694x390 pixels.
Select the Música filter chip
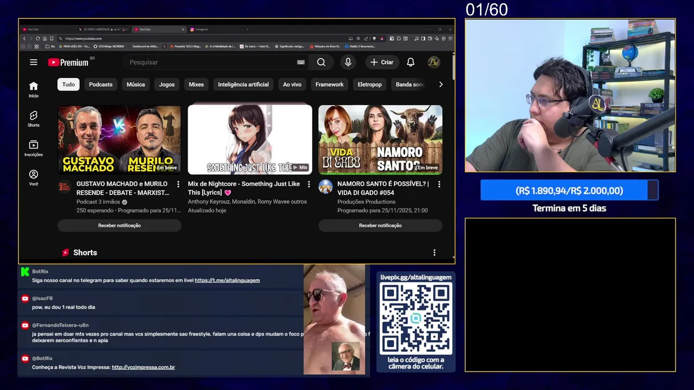pos(136,84)
